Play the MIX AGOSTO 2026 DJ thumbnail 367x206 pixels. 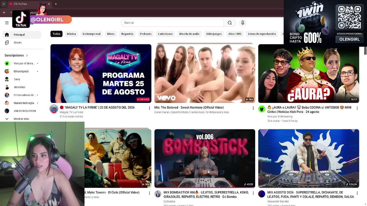(309, 159)
